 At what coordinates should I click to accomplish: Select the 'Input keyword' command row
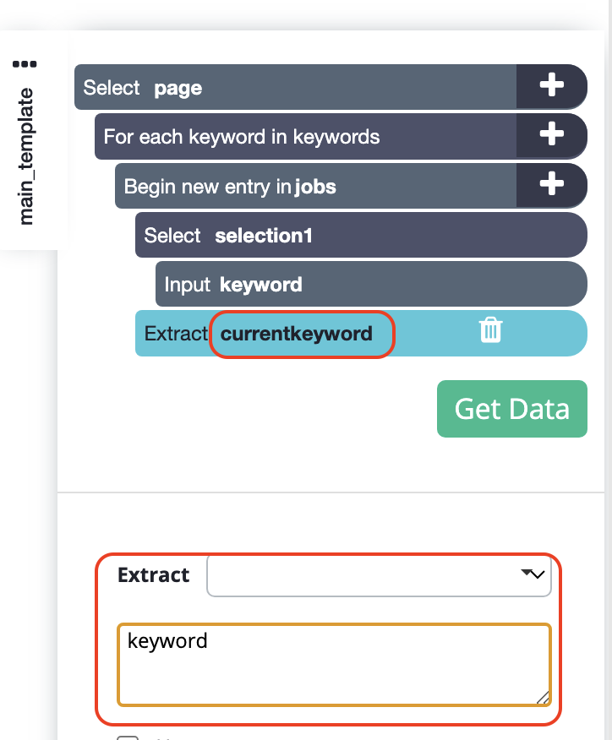tap(371, 284)
